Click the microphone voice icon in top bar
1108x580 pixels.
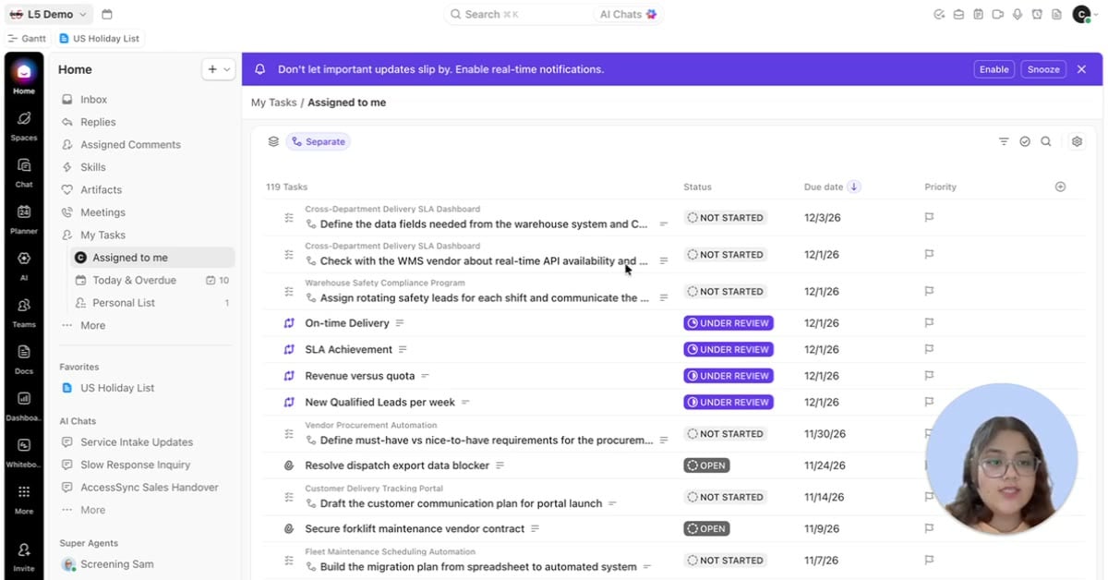(1017, 15)
